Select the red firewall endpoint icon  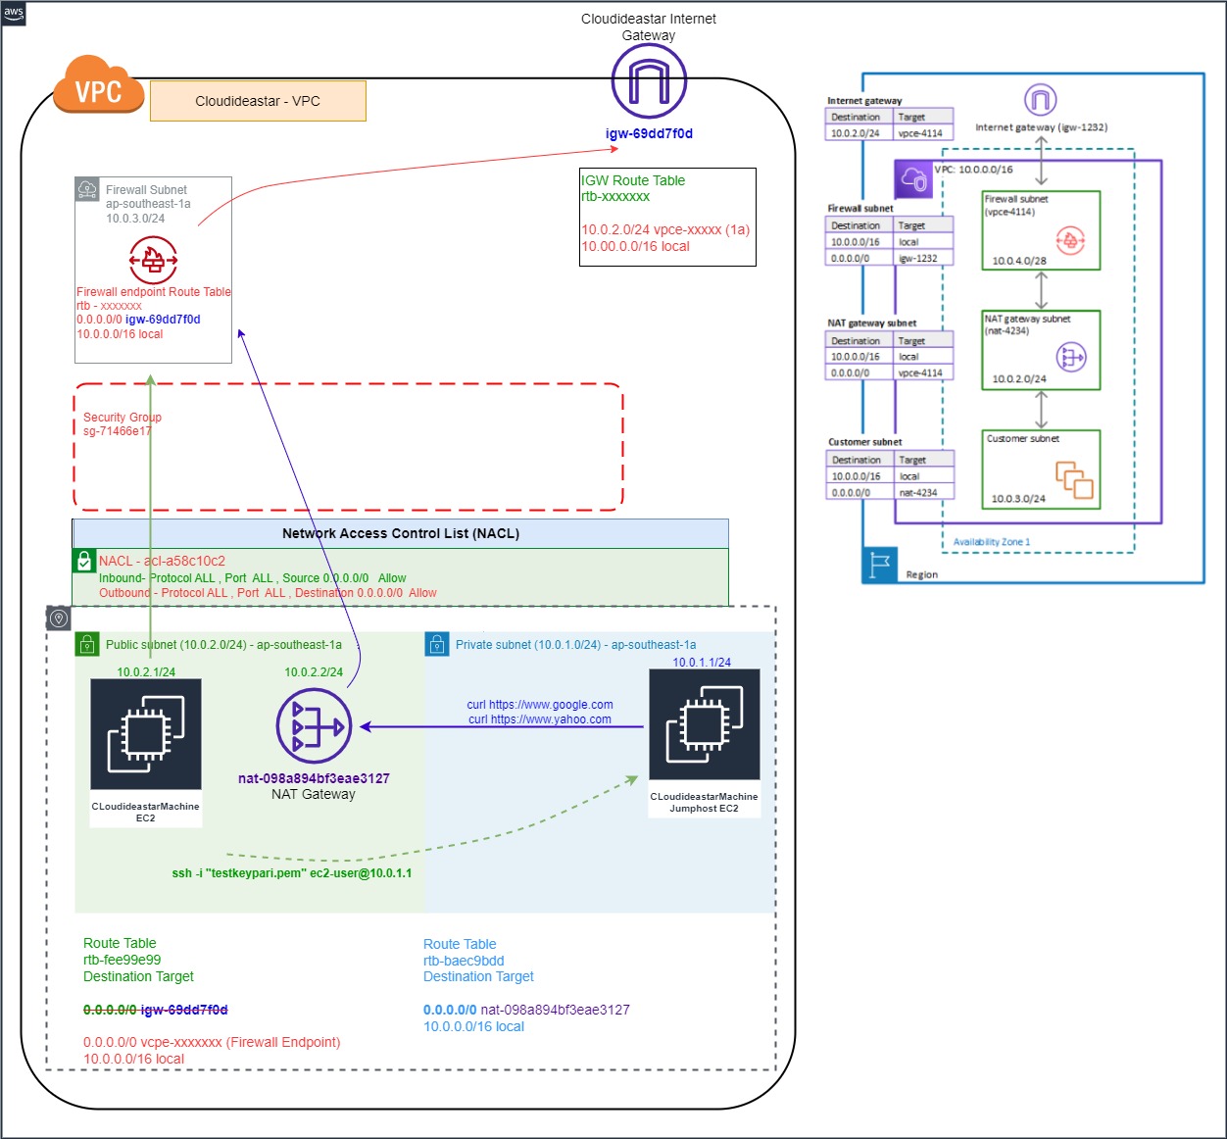tap(153, 260)
